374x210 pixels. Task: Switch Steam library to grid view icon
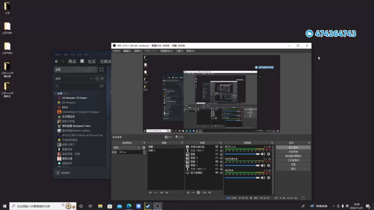tap(101, 70)
